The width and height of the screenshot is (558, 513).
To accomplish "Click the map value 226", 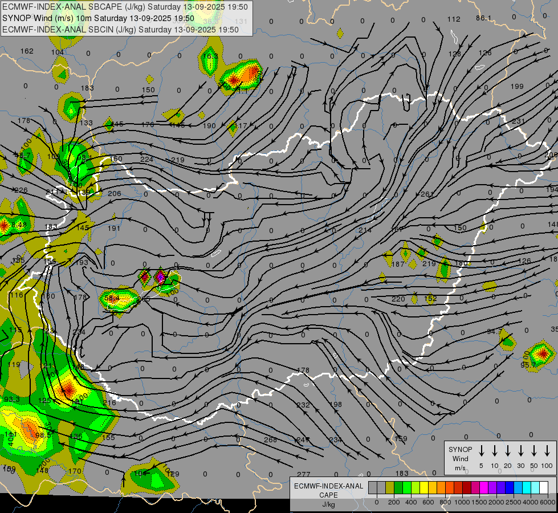I will [21, 190].
